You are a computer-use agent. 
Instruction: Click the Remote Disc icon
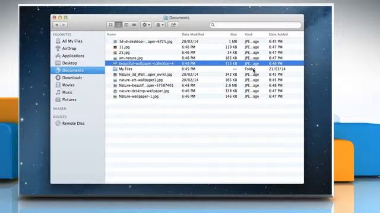[x=58, y=123]
